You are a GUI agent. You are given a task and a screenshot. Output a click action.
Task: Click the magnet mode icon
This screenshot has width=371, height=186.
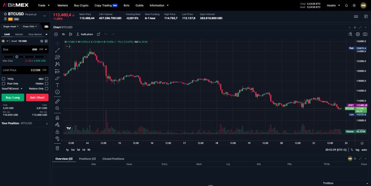click(x=57, y=118)
